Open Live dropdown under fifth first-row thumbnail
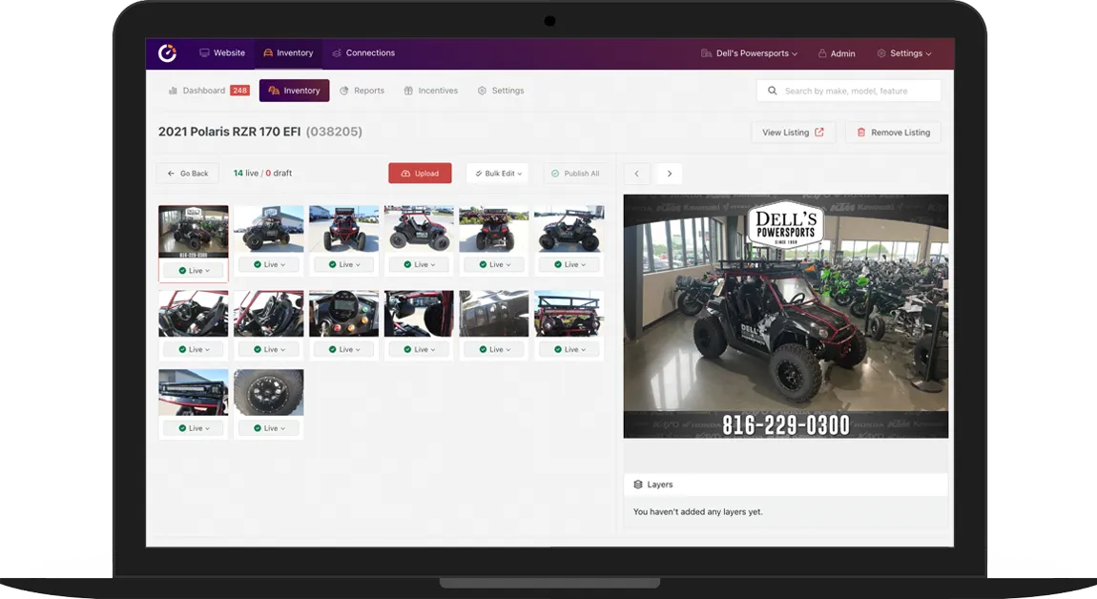This screenshot has width=1097, height=599. pos(494,264)
